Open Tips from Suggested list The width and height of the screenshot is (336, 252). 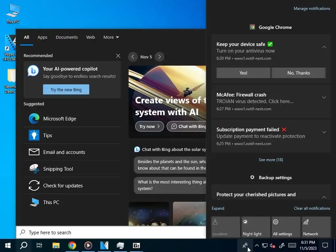[72, 136]
